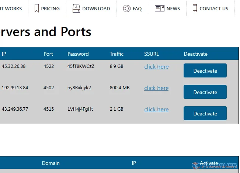Click the SSURL column header

(x=152, y=54)
